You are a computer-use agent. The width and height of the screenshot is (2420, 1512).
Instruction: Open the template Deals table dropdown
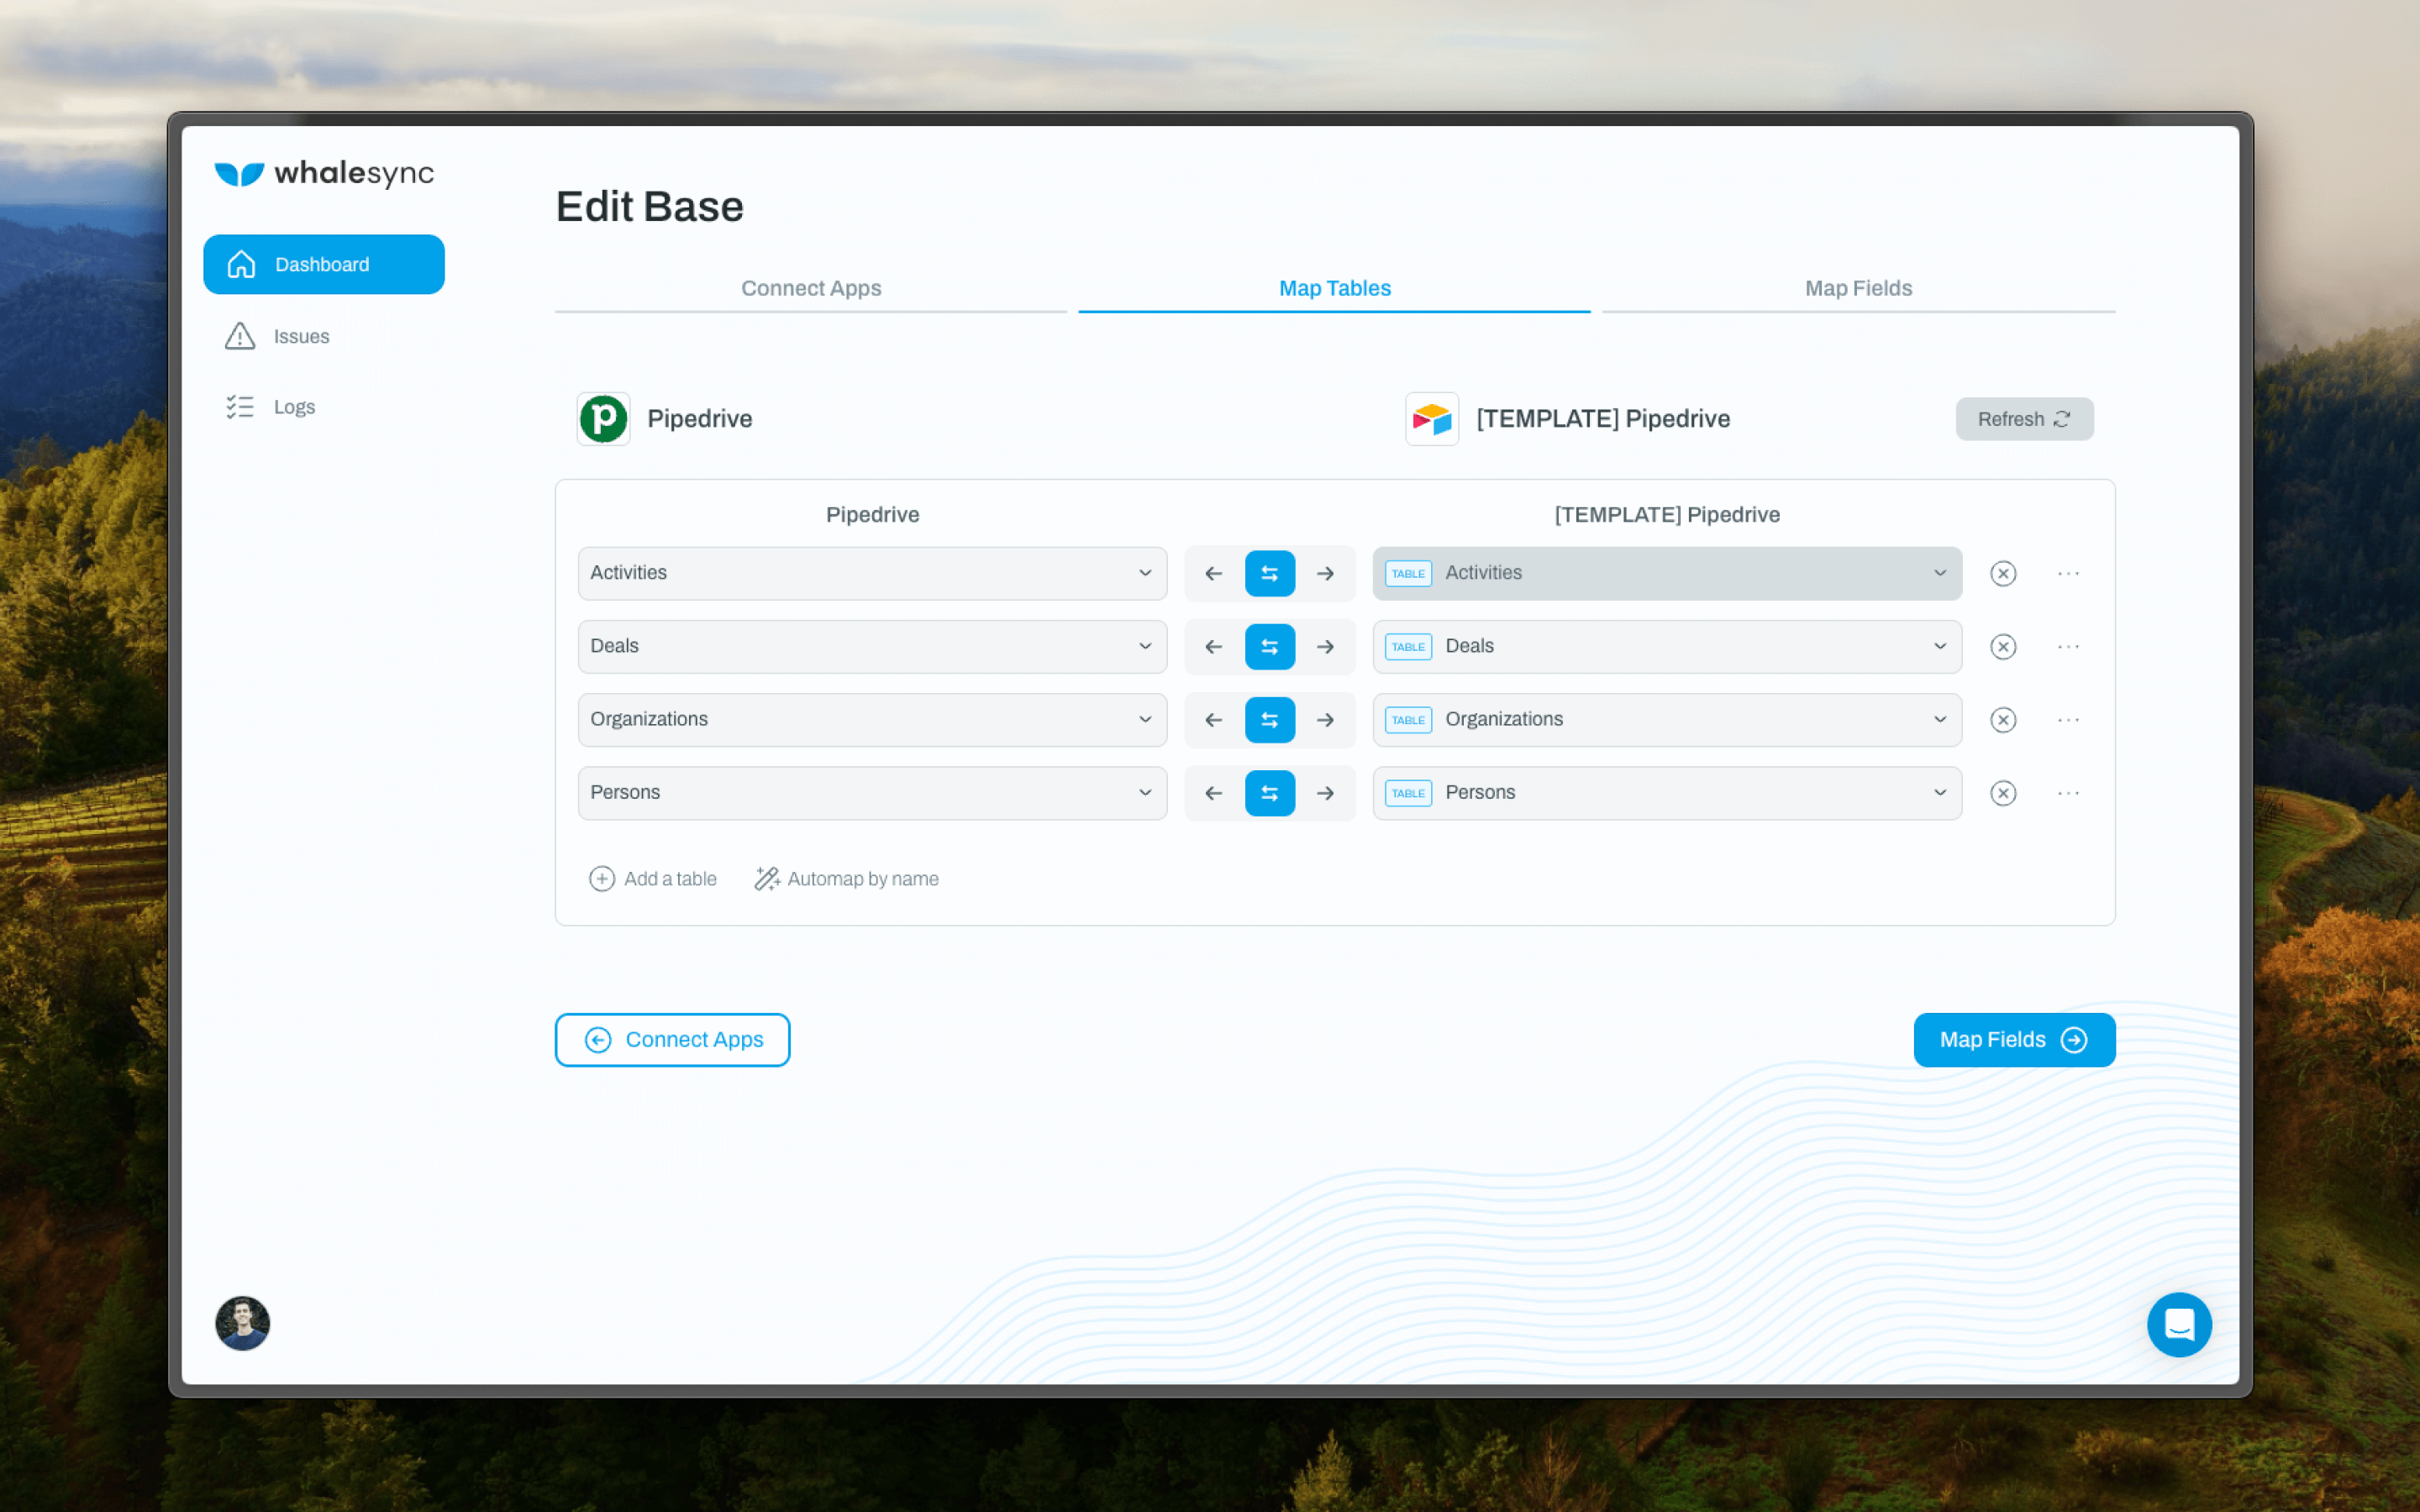pyautogui.click(x=1666, y=646)
